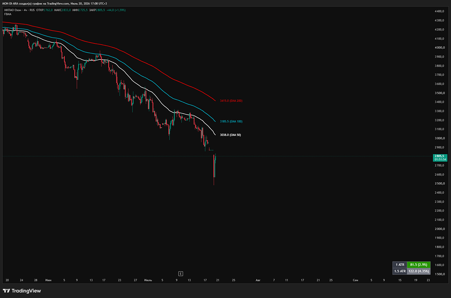Click the ОТКР open value 2762,0

click(x=48, y=10)
